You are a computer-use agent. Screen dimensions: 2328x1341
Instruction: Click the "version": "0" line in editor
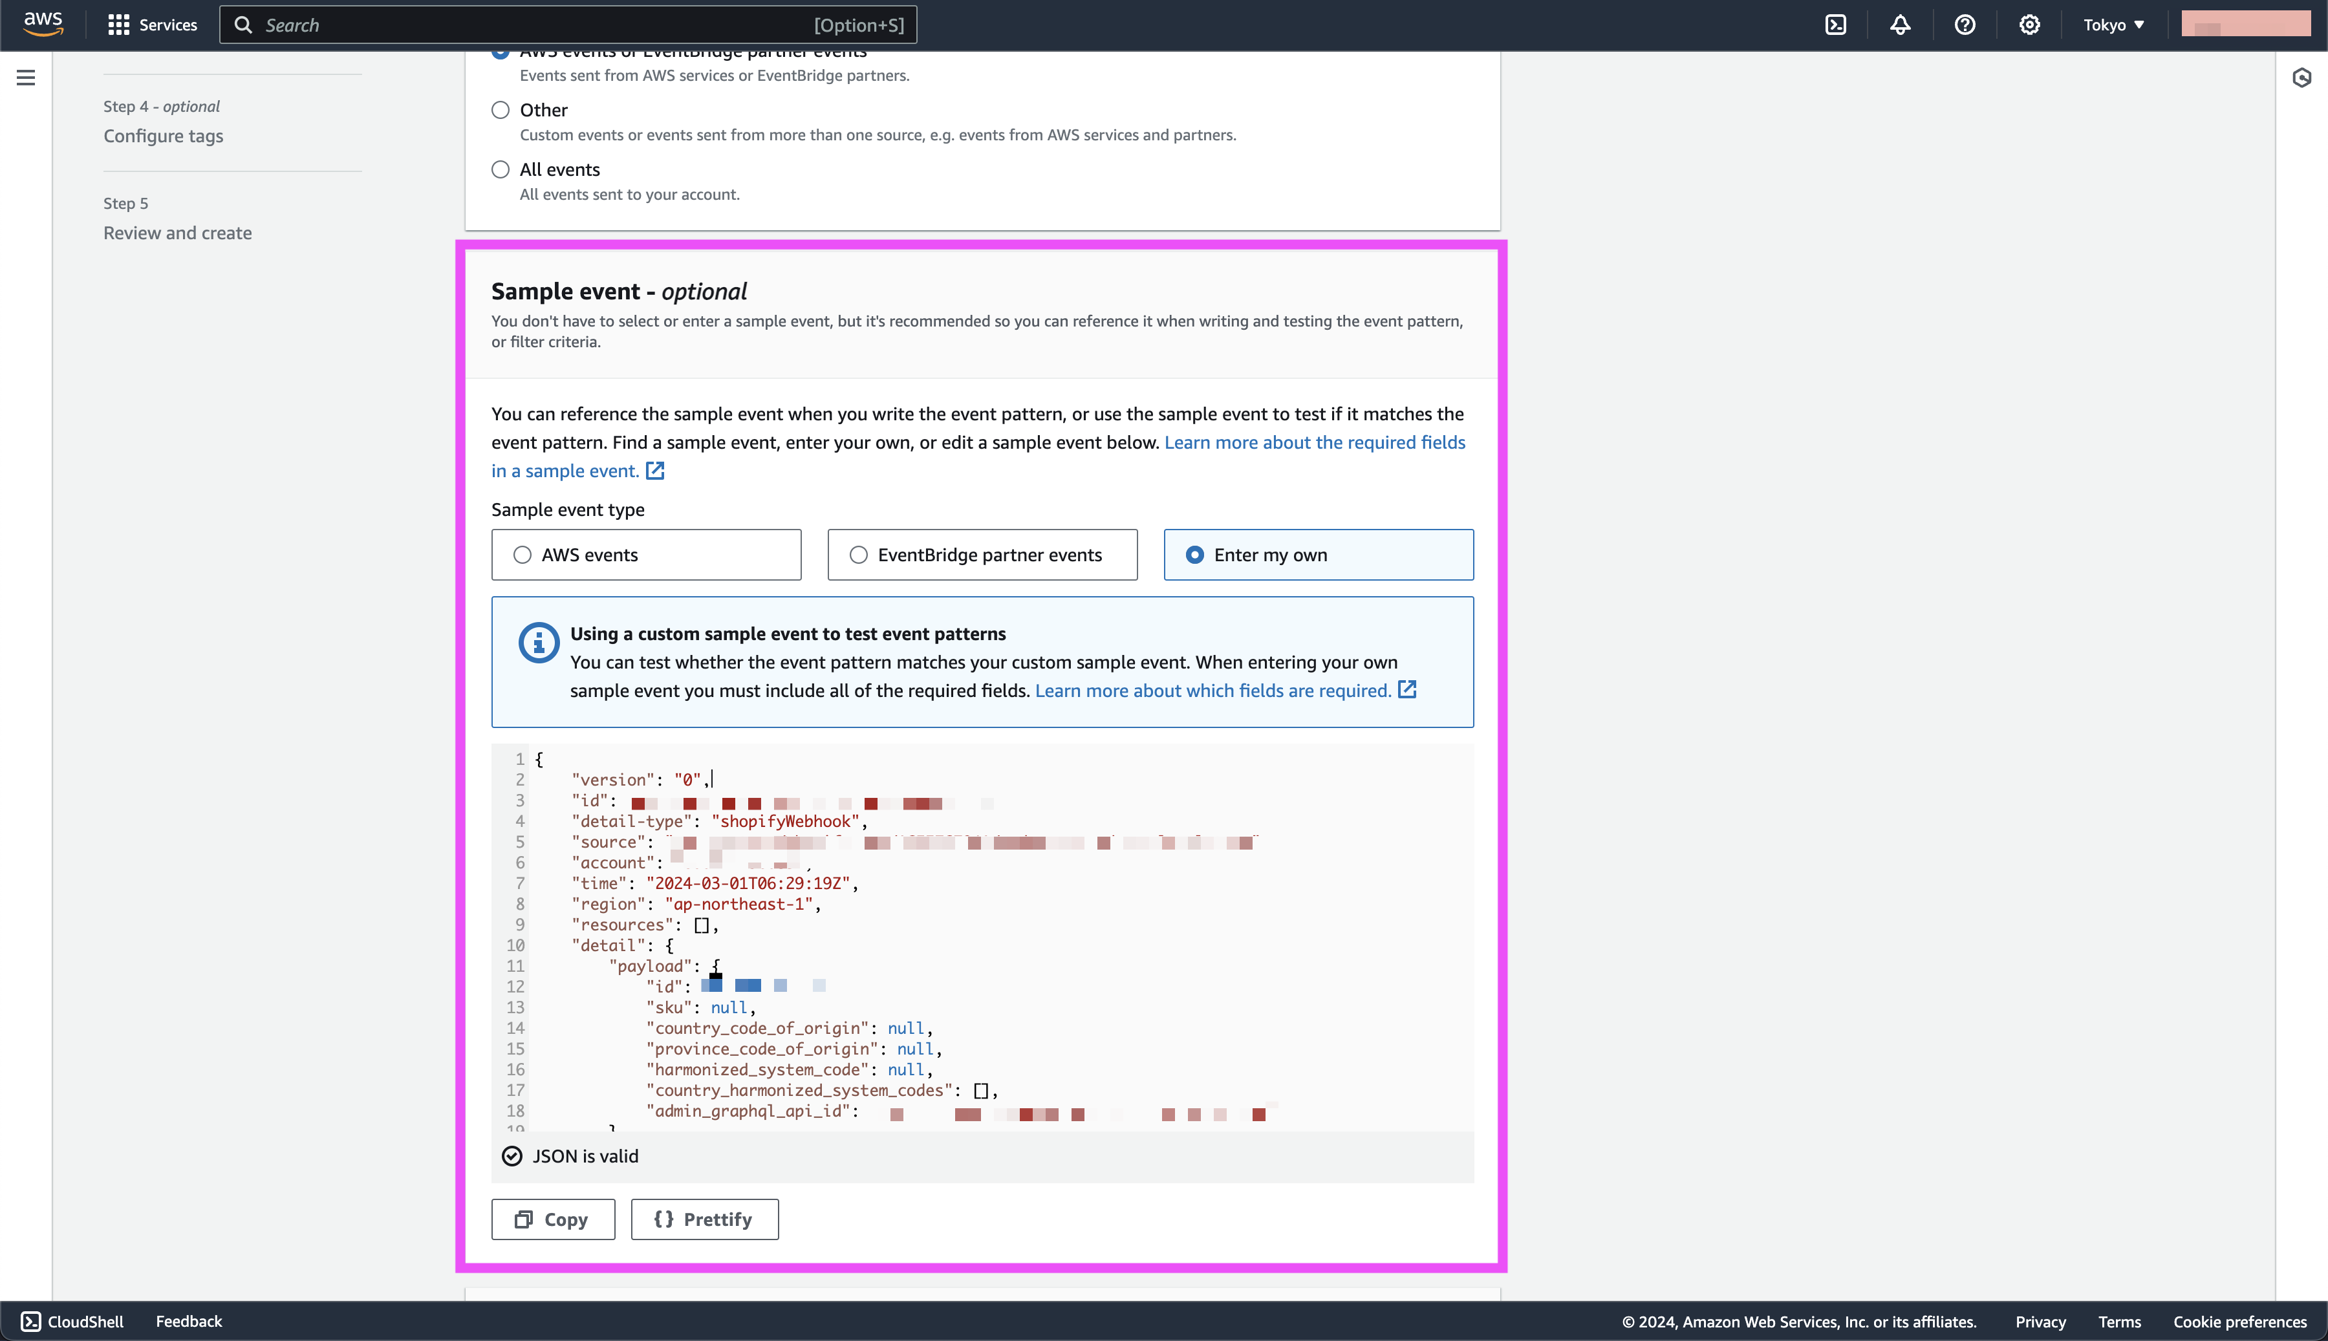pos(640,780)
